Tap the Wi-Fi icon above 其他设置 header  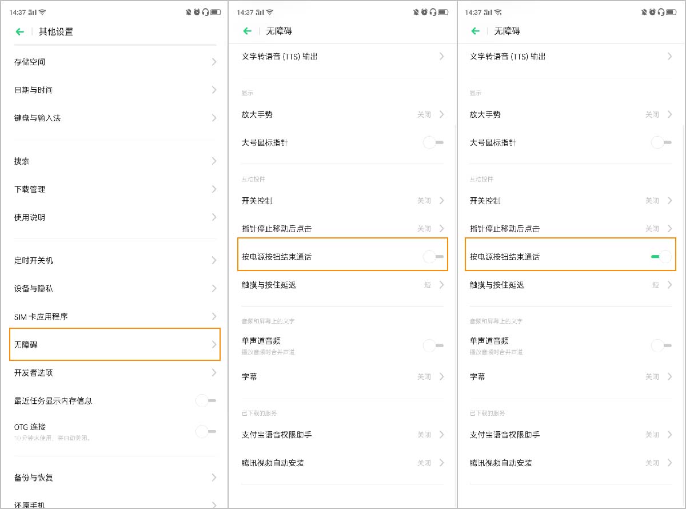click(x=42, y=12)
